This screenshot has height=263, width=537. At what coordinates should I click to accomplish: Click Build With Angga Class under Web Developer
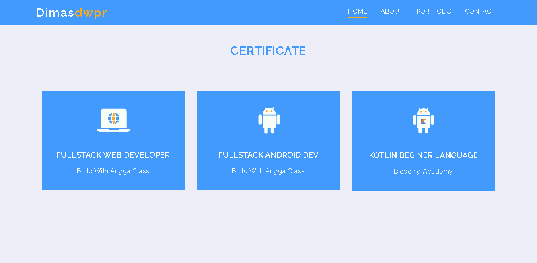click(113, 171)
